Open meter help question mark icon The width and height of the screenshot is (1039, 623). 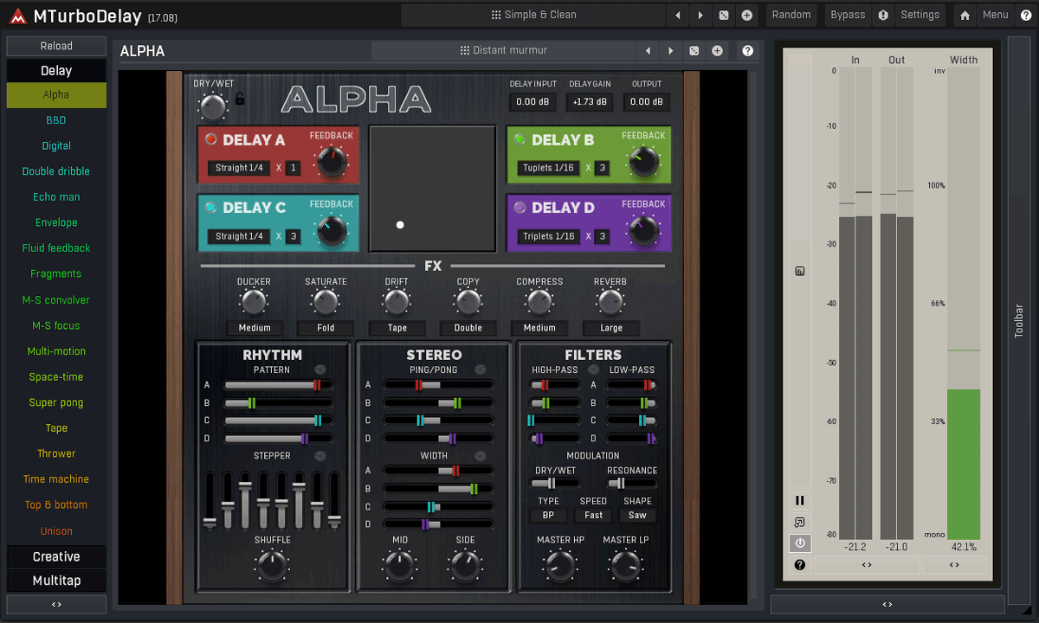799,565
